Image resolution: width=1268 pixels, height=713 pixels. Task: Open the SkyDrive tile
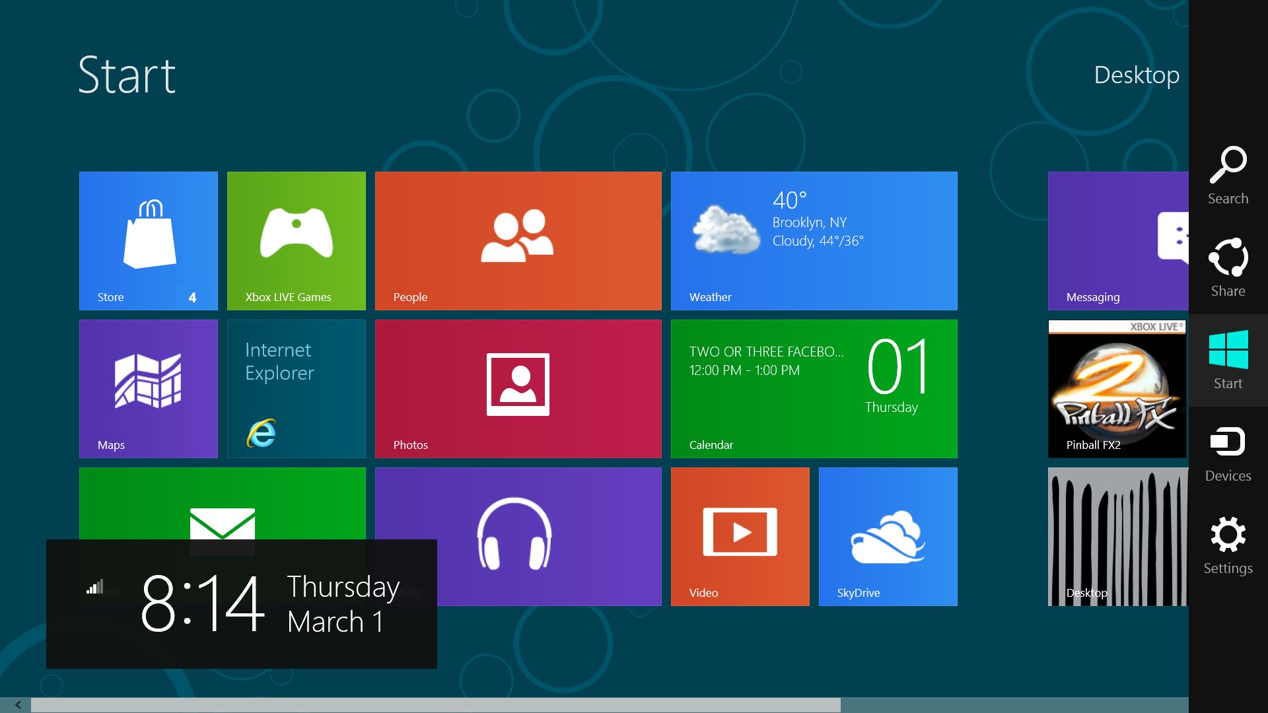pyautogui.click(x=888, y=536)
